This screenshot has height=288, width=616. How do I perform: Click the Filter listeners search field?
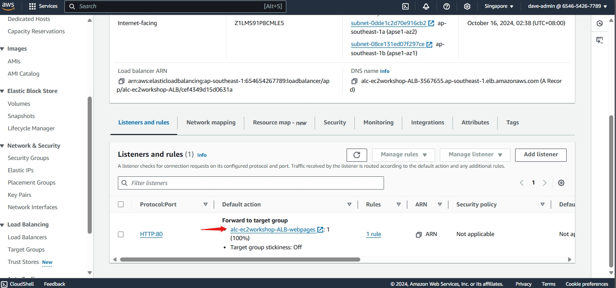click(x=251, y=183)
